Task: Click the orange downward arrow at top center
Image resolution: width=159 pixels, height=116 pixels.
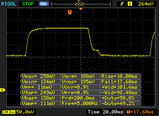Action: pos(81,9)
